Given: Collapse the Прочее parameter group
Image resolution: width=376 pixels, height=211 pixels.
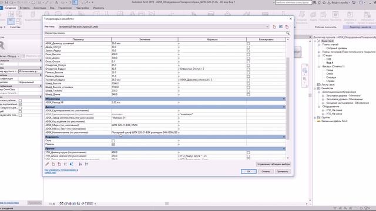Looking at the screenshot, I should 284,148.
